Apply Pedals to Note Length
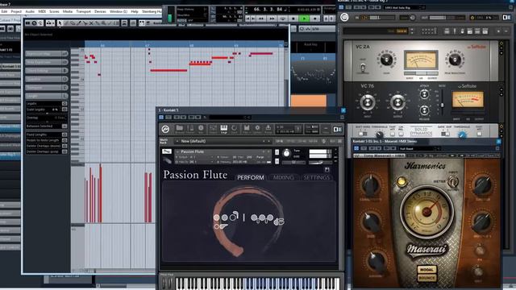The image size is (516, 290). 64,140
